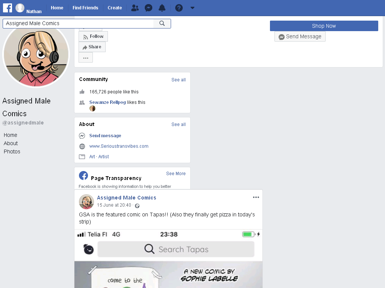Image resolution: width=385 pixels, height=288 pixels.
Task: Open the page's three-dot more menu
Action: click(x=86, y=58)
